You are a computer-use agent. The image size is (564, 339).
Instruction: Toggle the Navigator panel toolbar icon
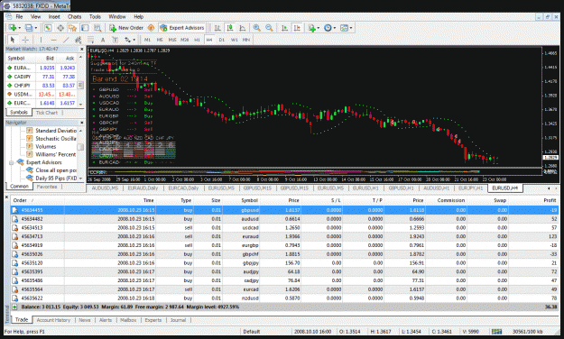[x=73, y=28]
